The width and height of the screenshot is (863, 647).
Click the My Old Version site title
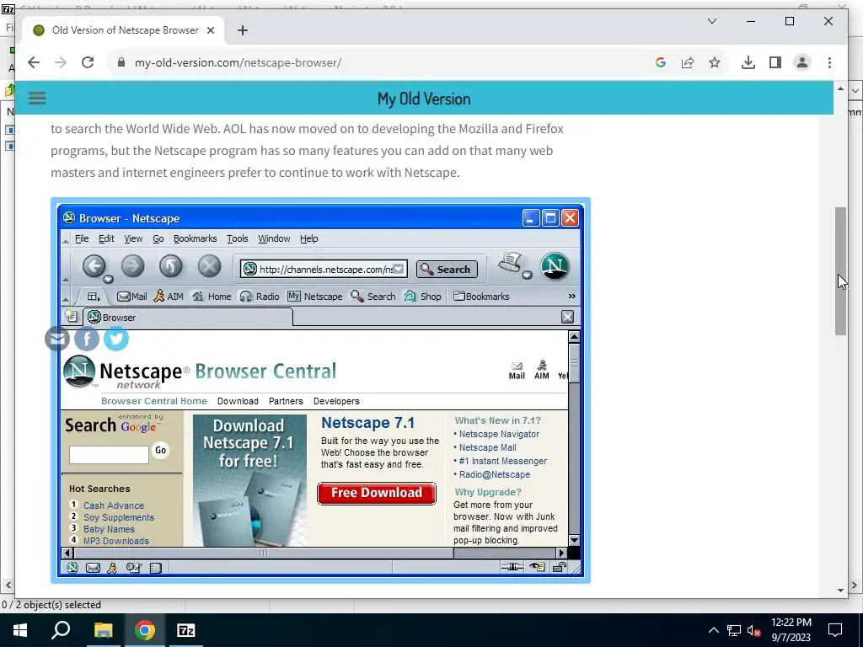424,99
